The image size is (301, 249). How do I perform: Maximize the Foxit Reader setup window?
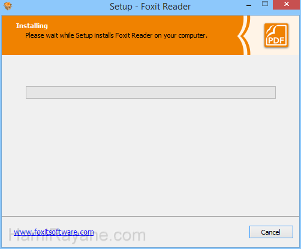tap(265, 4)
